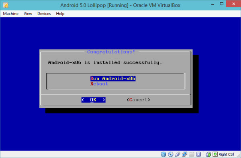The height and width of the screenshot is (158, 241).
Task: Click the Congratulations! dialog title
Action: 111,52
